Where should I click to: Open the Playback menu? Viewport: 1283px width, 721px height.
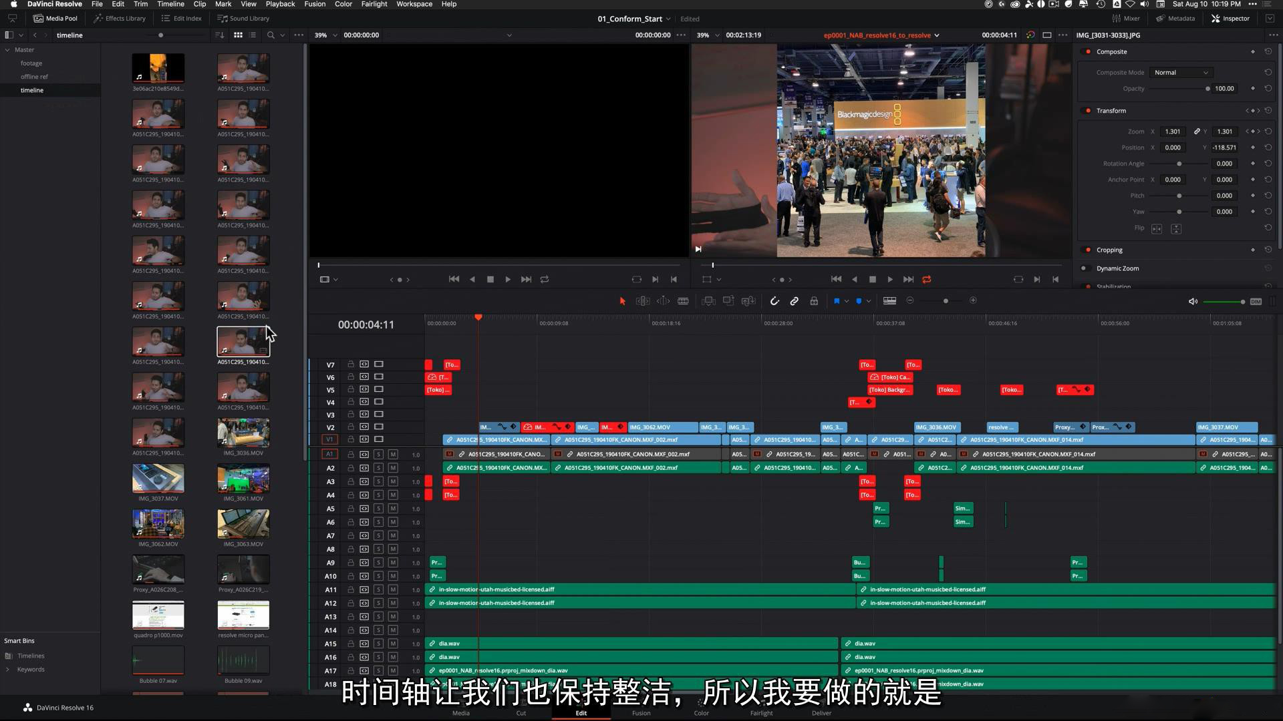(x=280, y=4)
